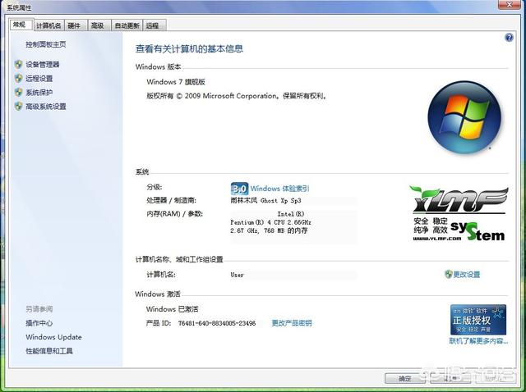Viewport: 526px width, 392px height.
Task: Open the Windows 体验索引 link
Action: point(279,189)
